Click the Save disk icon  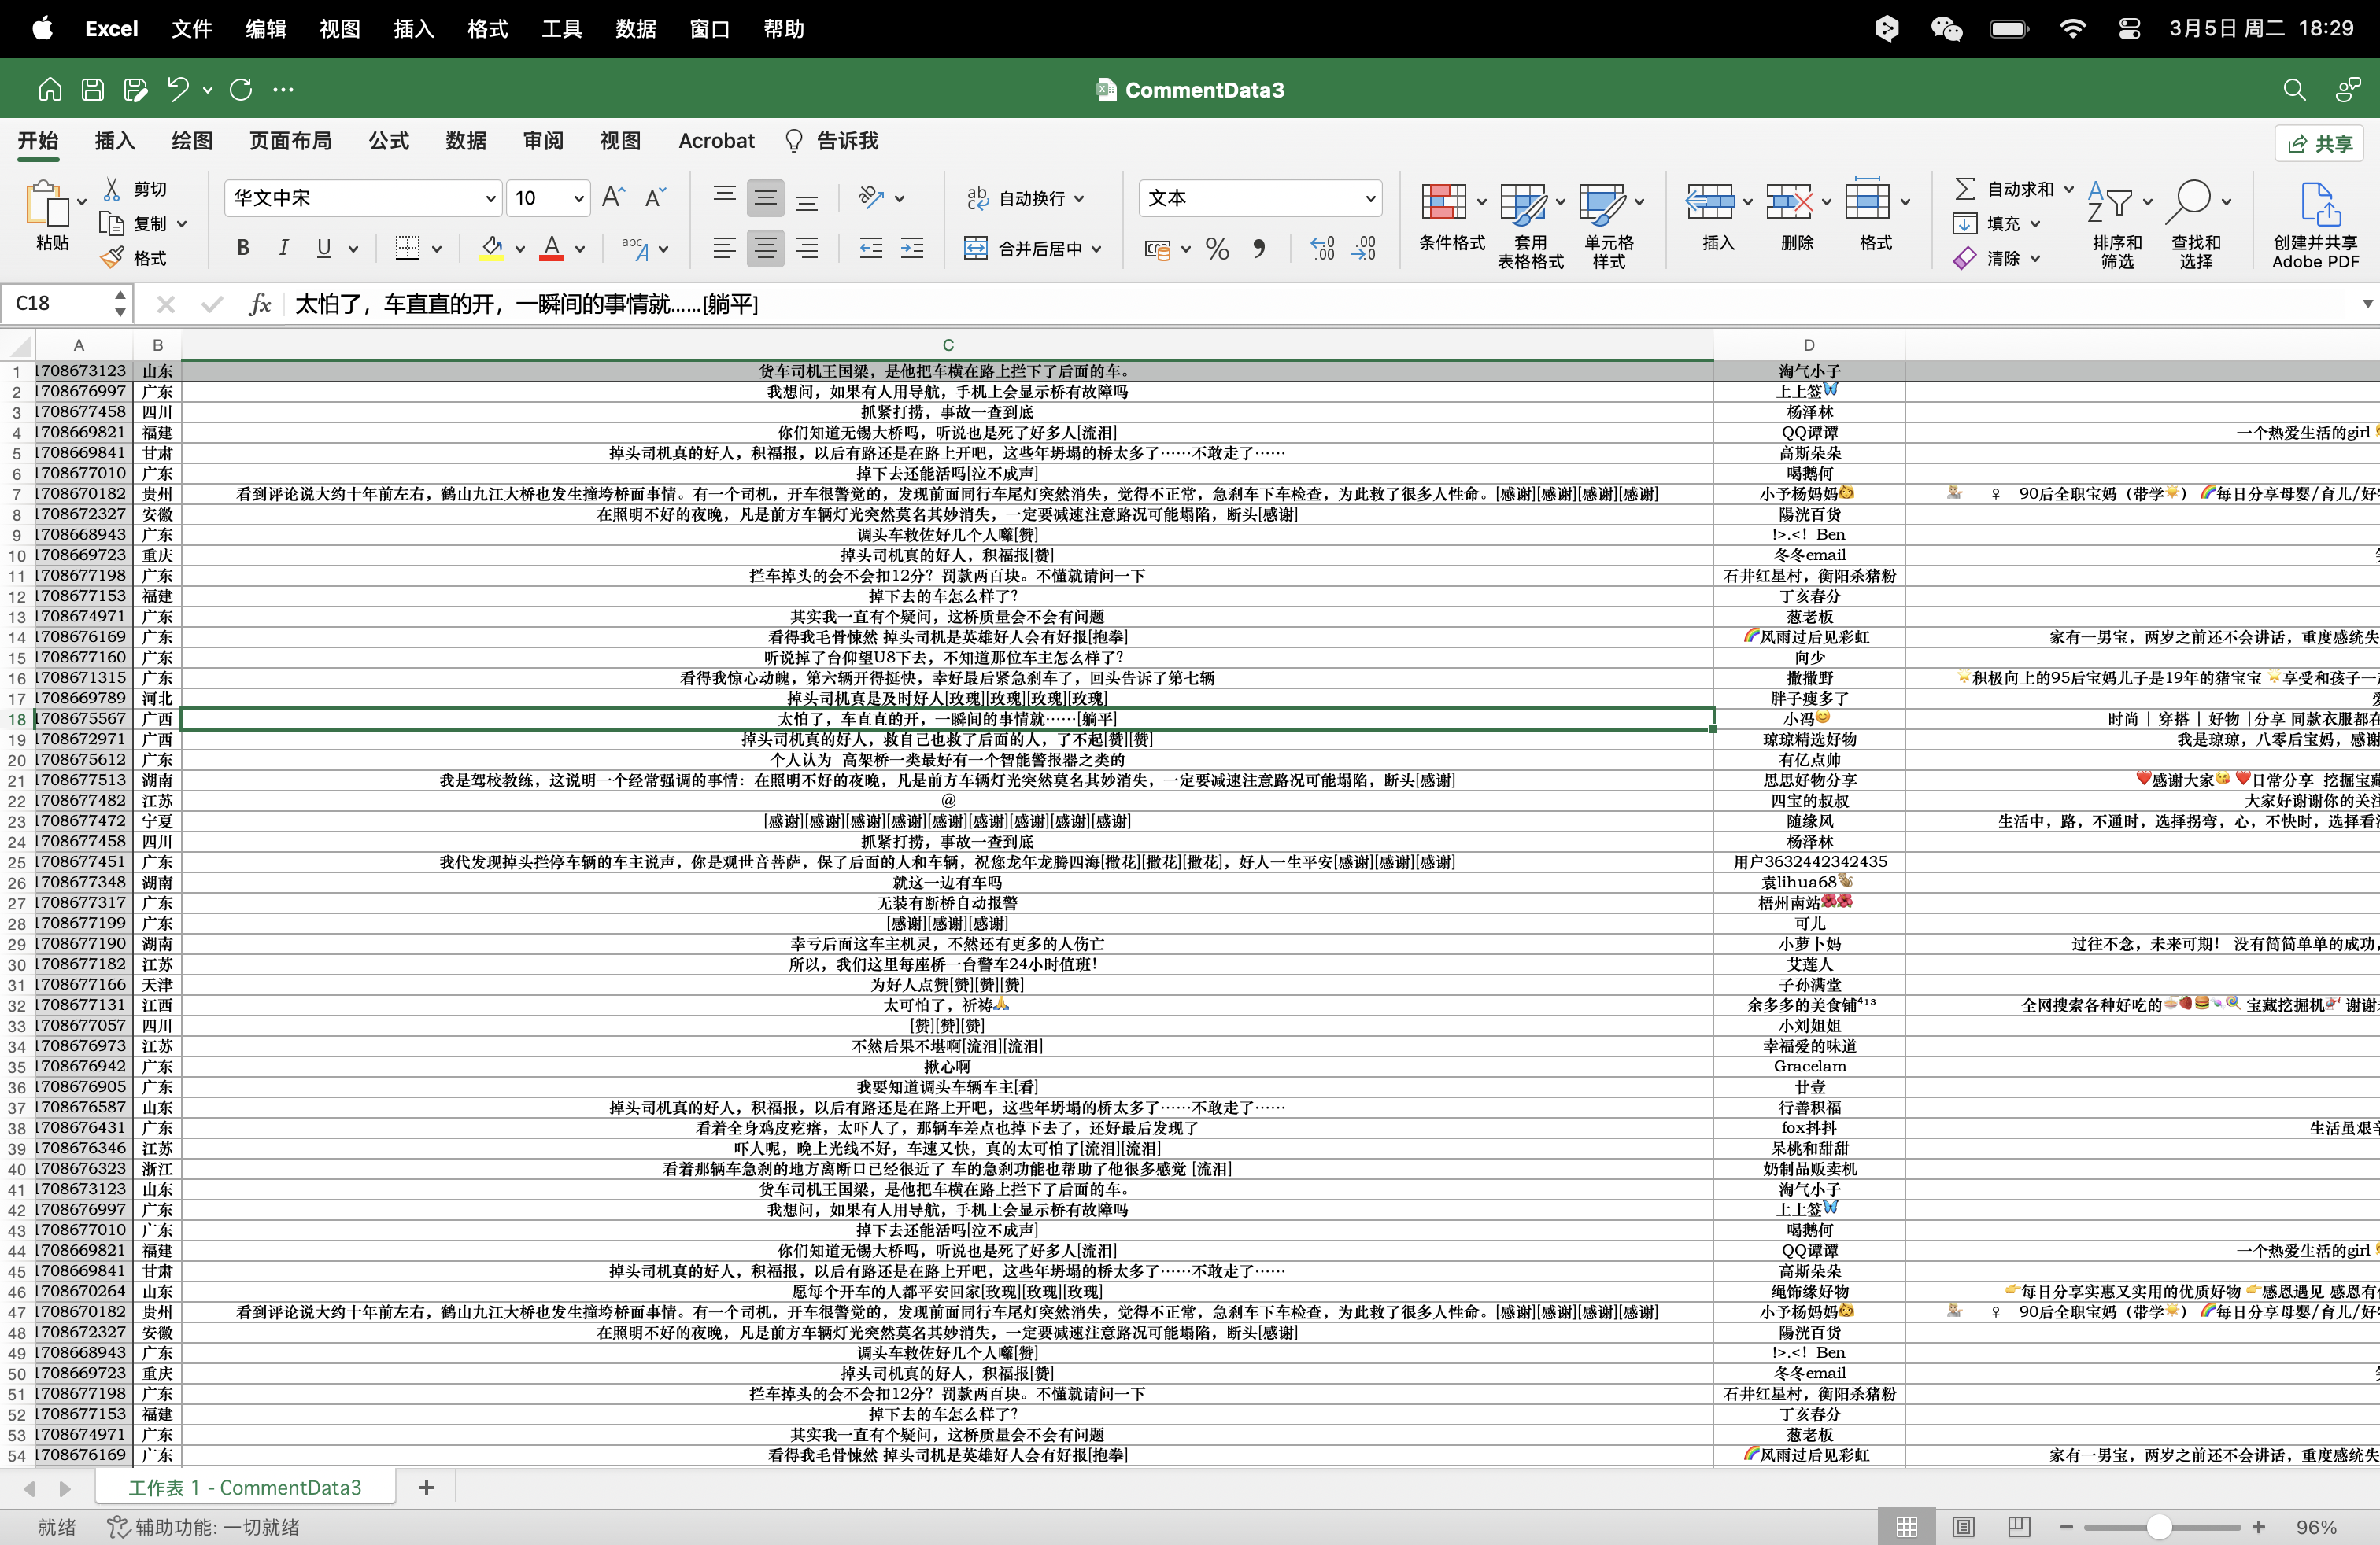93,90
